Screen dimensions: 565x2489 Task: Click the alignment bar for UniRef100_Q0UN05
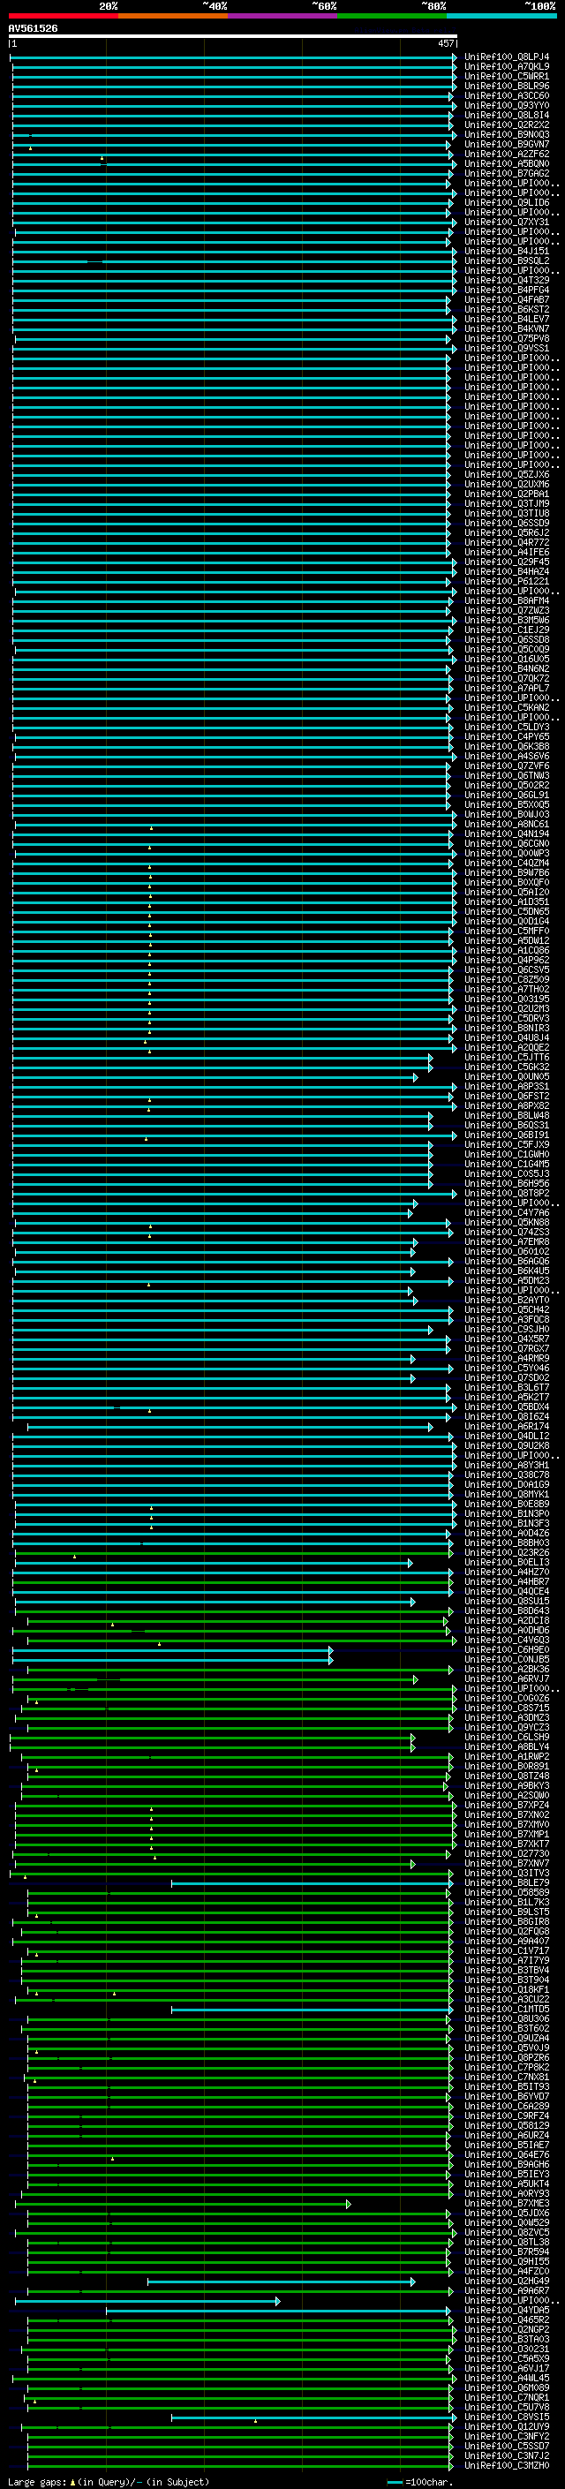coord(215,1077)
